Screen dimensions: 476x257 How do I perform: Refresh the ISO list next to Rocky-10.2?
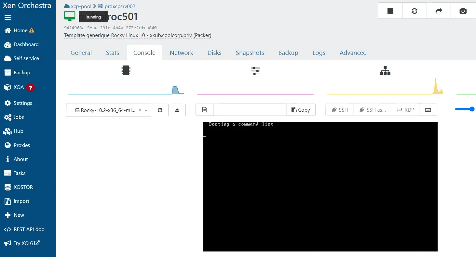click(x=160, y=110)
